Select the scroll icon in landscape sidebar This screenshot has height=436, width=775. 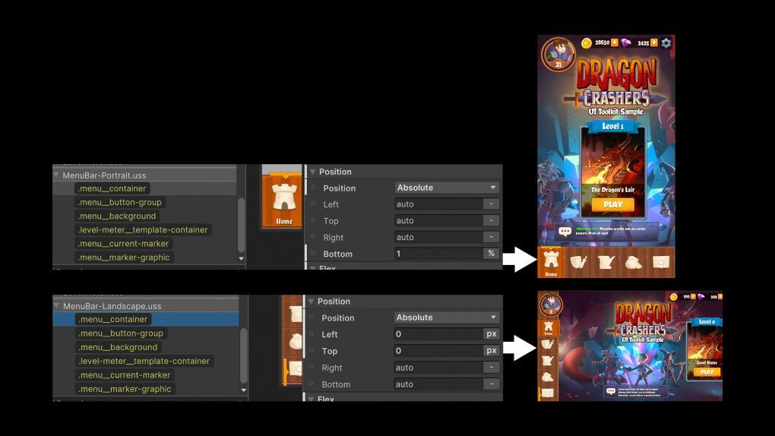(548, 361)
